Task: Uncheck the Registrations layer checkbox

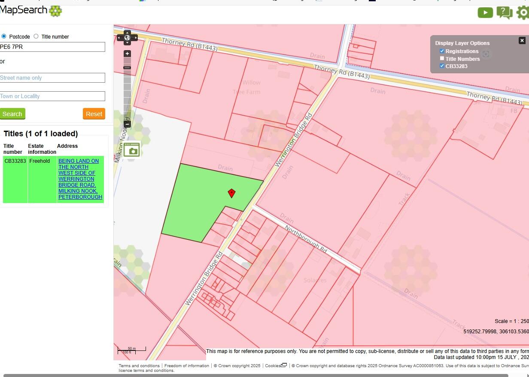Action: click(x=442, y=51)
